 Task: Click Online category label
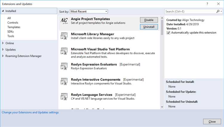(10, 43)
